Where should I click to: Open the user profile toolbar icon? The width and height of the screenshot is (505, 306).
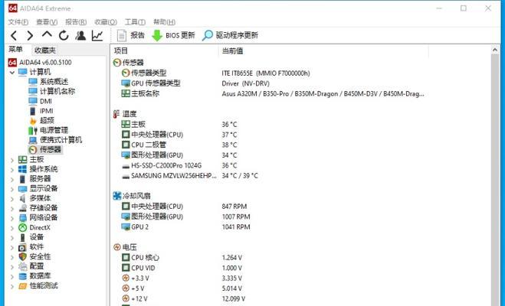[x=80, y=35]
